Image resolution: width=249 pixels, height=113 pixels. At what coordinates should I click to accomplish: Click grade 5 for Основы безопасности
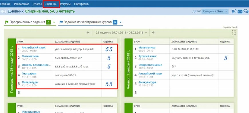(109, 67)
